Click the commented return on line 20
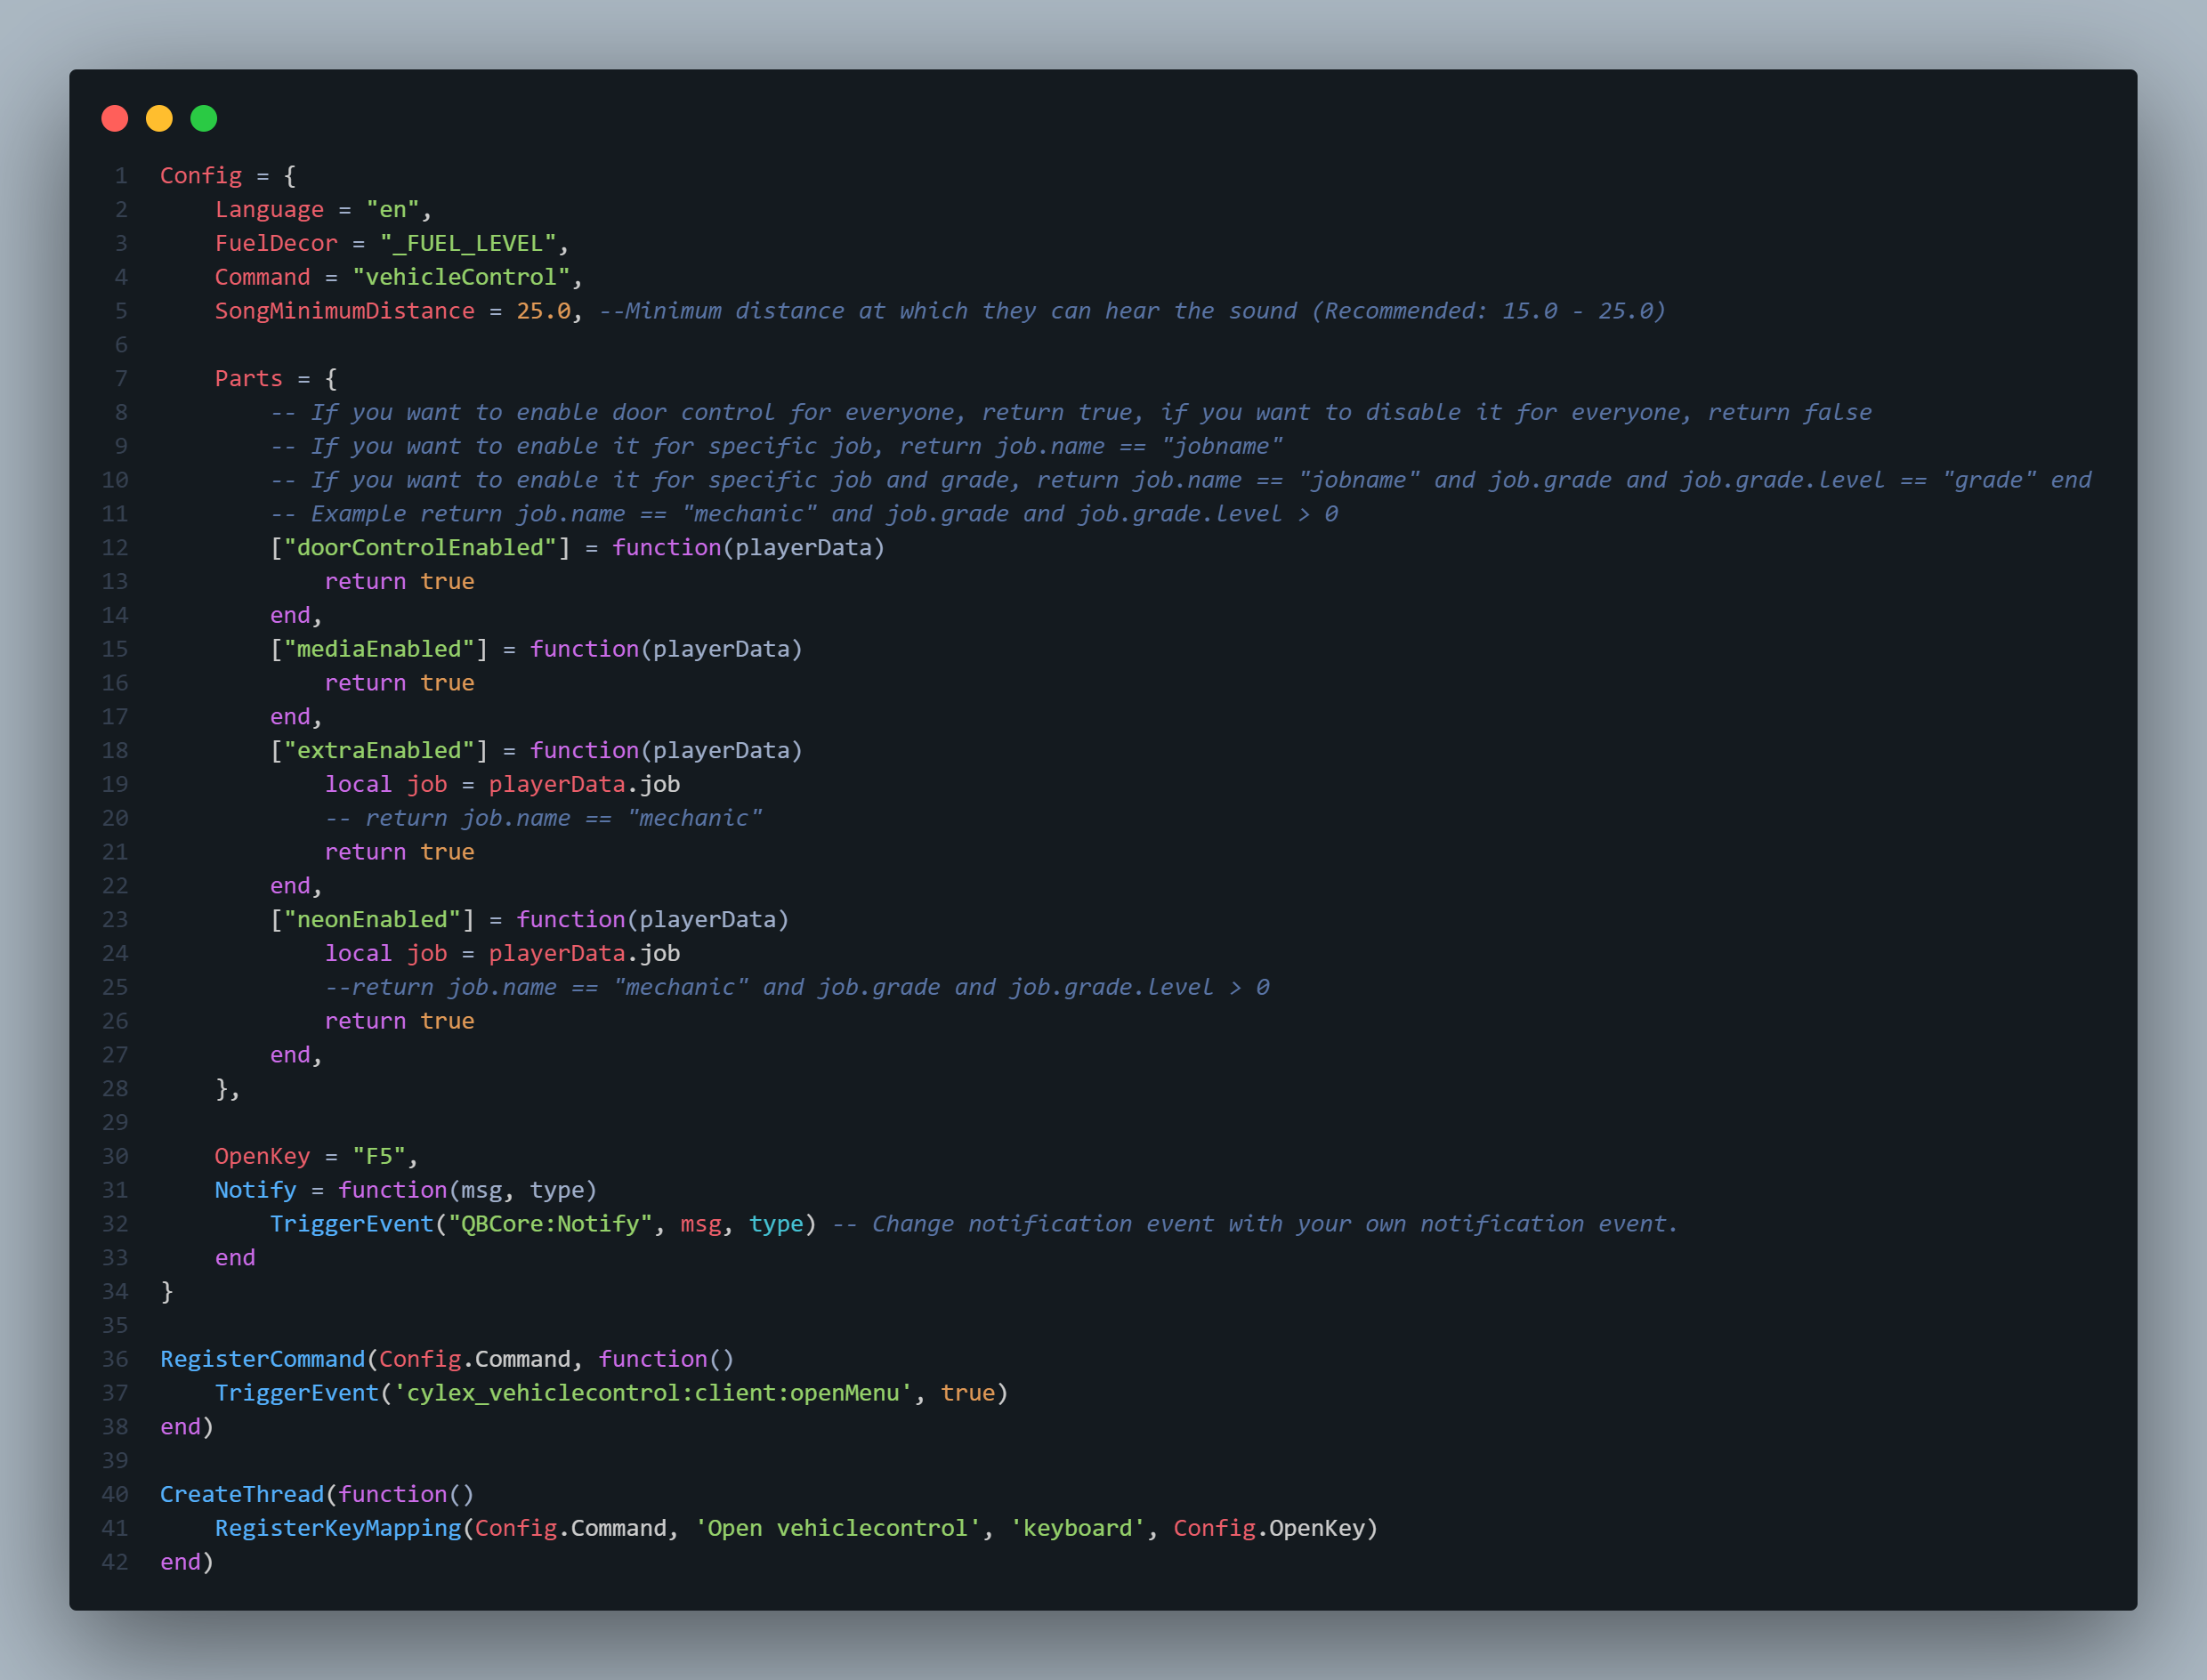 click(543, 818)
